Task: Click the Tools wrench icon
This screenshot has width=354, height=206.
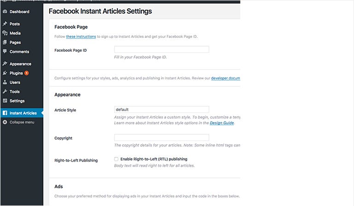Action: click(x=5, y=92)
